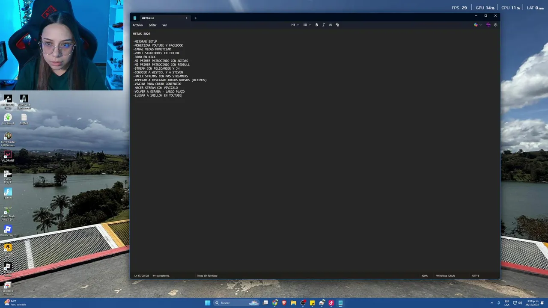Click the 'Ln 17, Col 29' position indicator
This screenshot has height=308, width=548.
coord(142,275)
